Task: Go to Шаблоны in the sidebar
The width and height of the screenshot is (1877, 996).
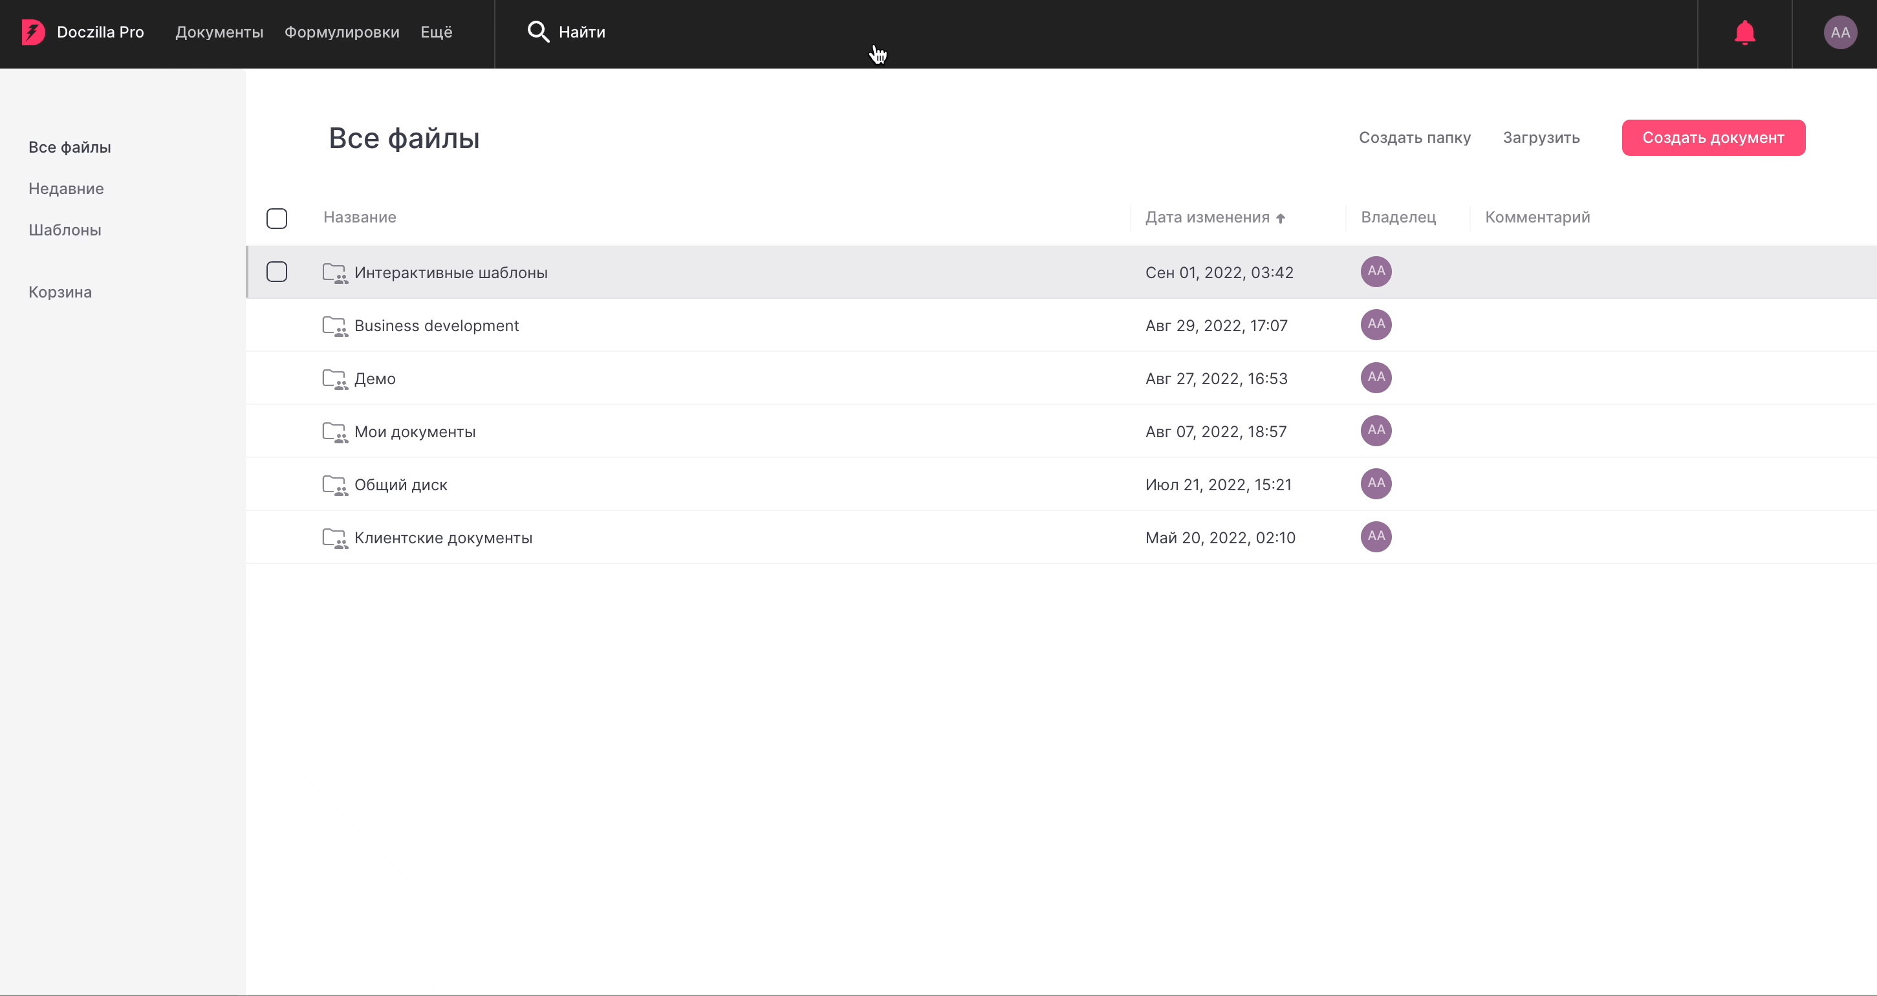Action: pyautogui.click(x=65, y=230)
